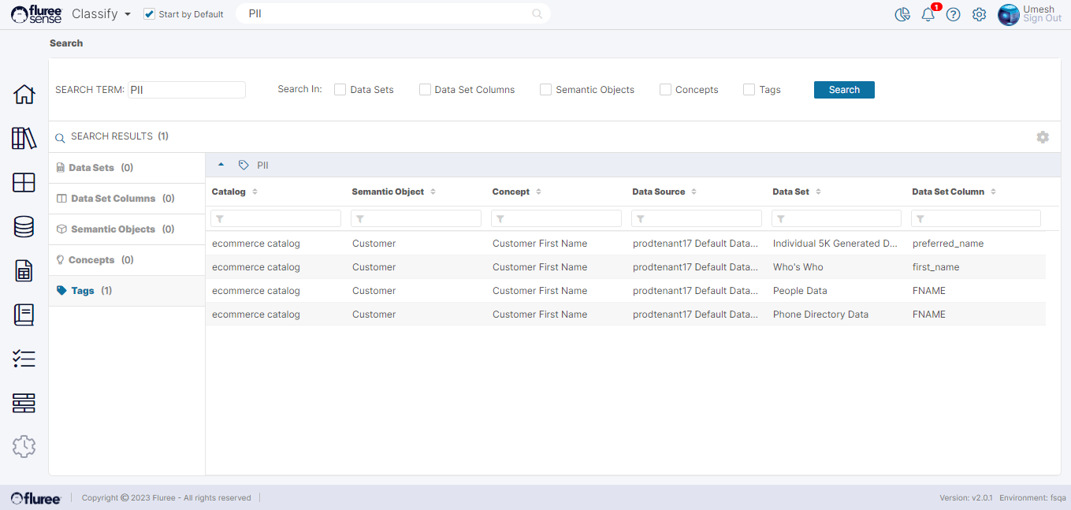Click the checklist sidebar icon
The image size is (1071, 510).
24,359
